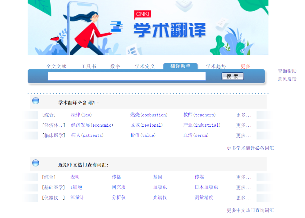Image resolution: width=305 pixels, height=218 pixels.
Task: Click 更多... in the 法律(law) row
Action: pyautogui.click(x=244, y=115)
